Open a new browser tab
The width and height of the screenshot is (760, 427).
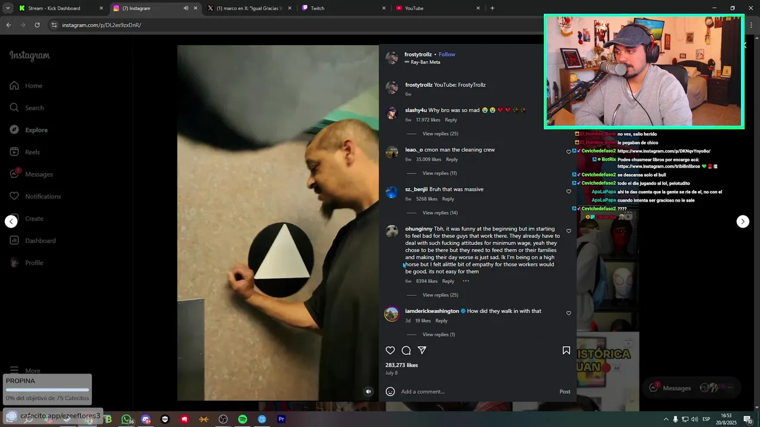(492, 8)
